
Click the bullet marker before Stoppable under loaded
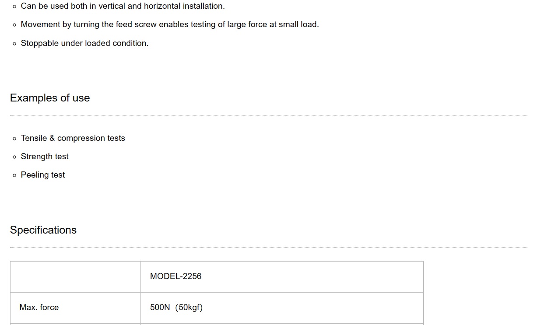pyautogui.click(x=14, y=44)
